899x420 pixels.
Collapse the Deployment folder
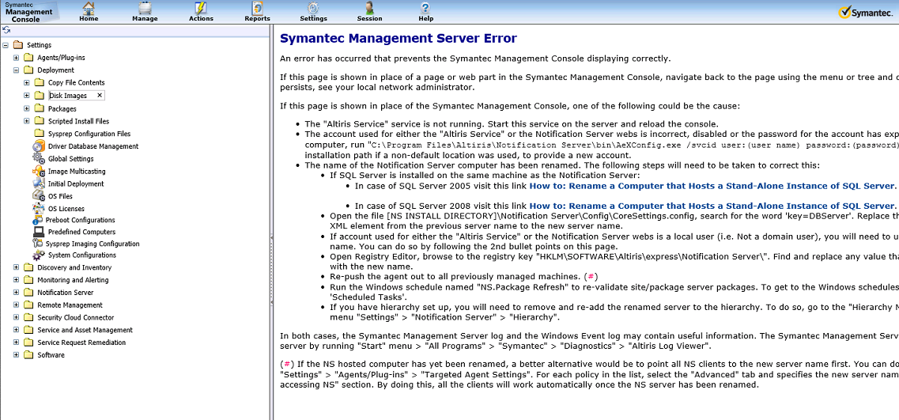tap(17, 70)
